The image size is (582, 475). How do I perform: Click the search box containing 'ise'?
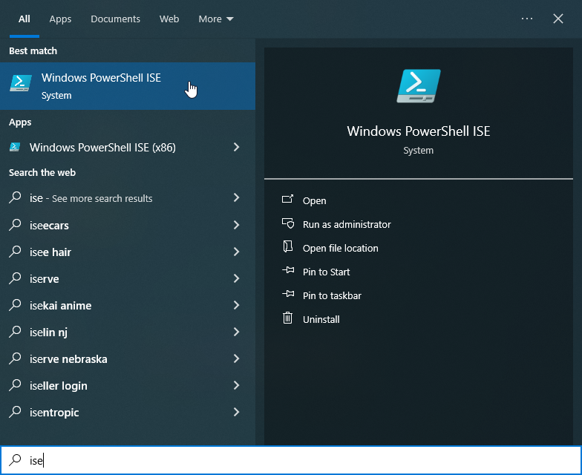tap(291, 460)
